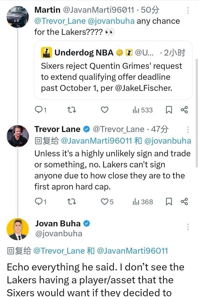Screen dimensions: 199x297
Task: Open @JakeLFischer mention in quoted tweet
Action: (143, 88)
